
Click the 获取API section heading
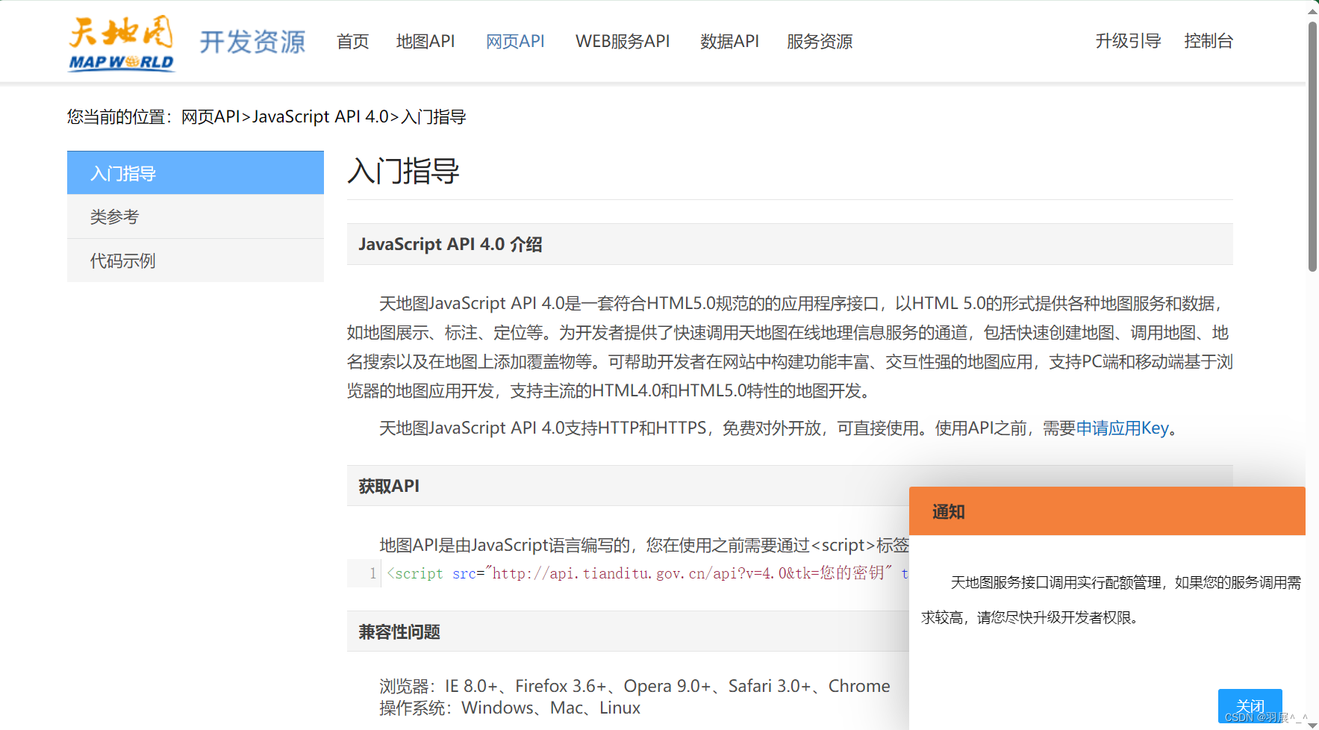[x=389, y=486]
